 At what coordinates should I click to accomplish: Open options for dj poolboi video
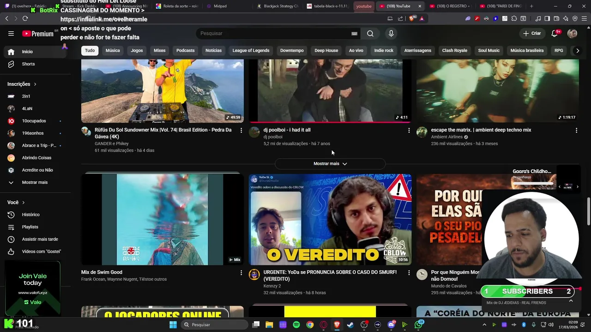[x=409, y=130]
